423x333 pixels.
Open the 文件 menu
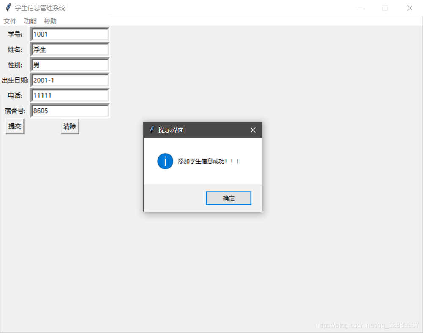point(10,21)
